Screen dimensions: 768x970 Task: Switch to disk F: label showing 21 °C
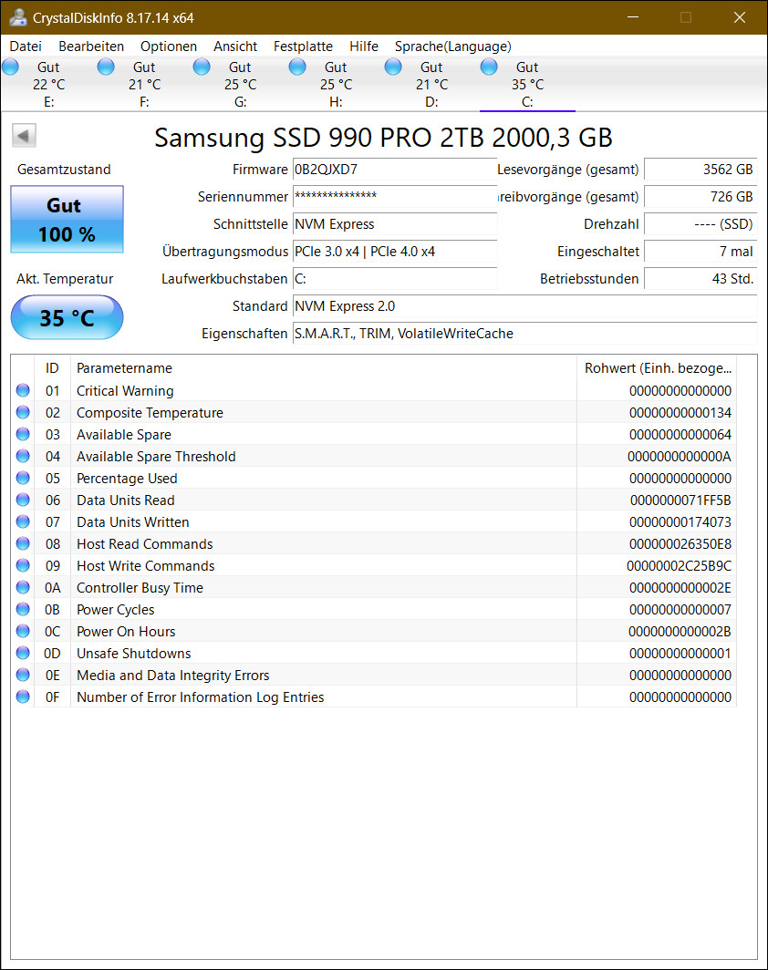click(144, 84)
